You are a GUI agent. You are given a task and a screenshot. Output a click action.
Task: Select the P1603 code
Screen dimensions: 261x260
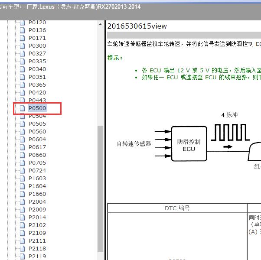tap(37, 179)
